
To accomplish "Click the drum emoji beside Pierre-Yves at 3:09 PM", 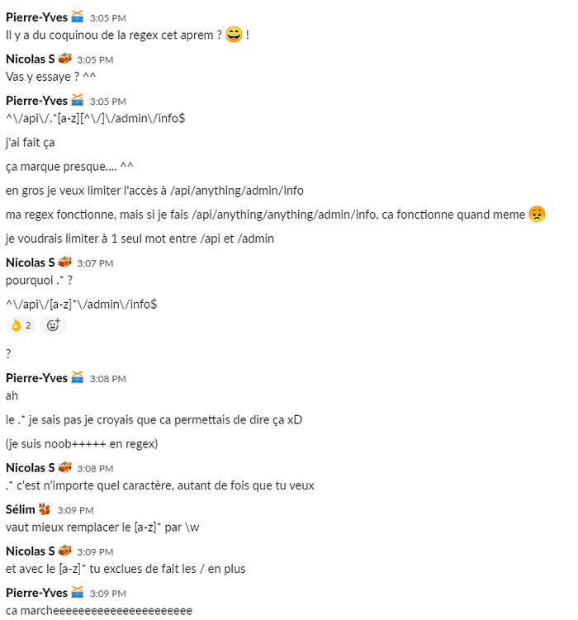I will pyautogui.click(x=78, y=592).
